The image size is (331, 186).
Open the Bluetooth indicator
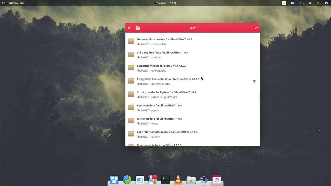[x=310, y=3]
